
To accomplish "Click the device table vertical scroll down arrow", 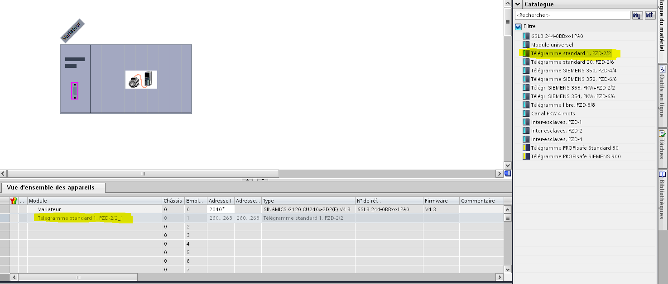I will (x=508, y=270).
